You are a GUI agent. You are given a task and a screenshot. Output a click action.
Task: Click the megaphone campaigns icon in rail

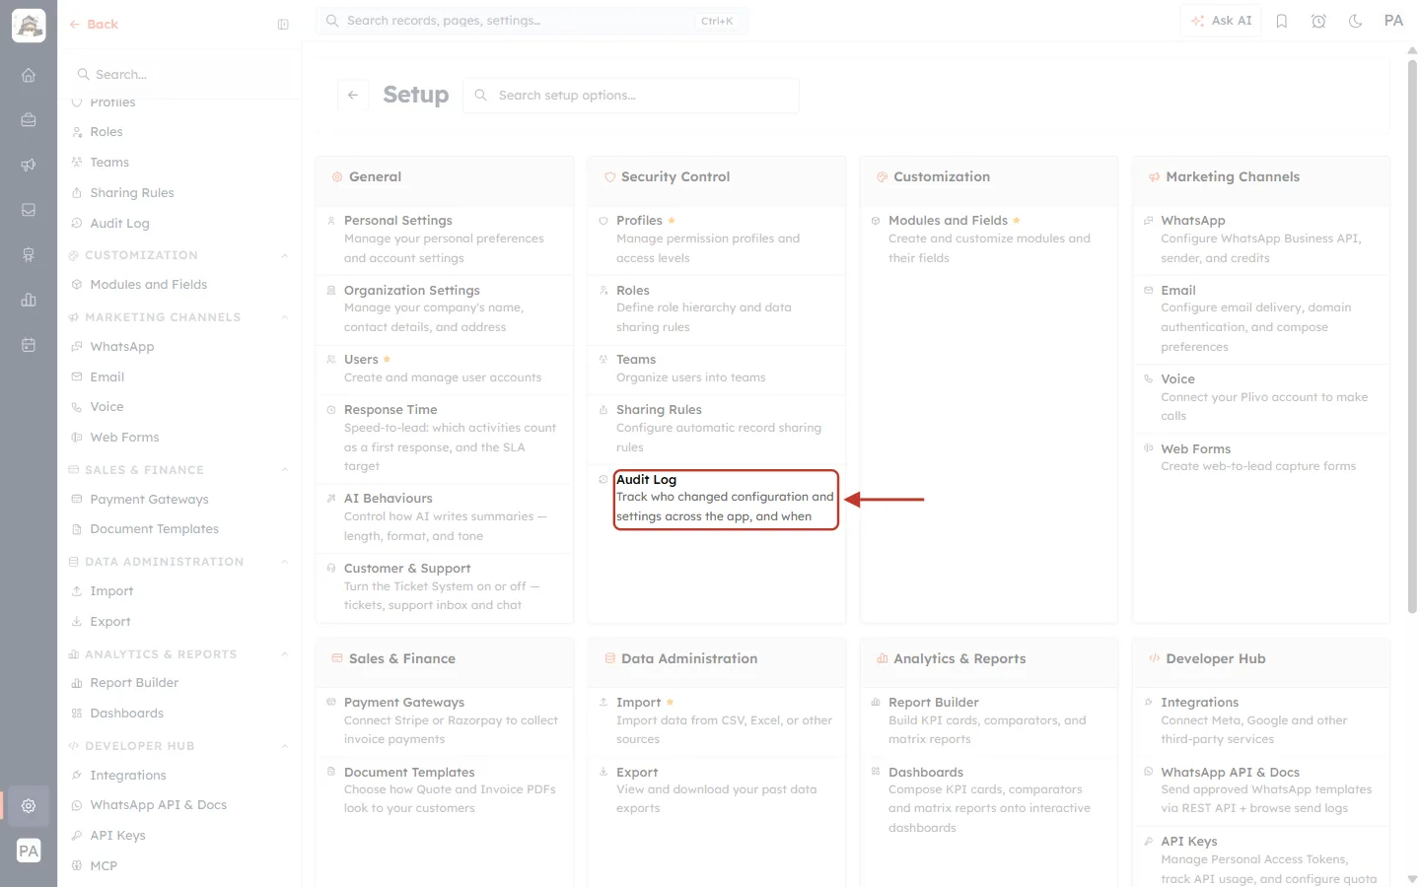click(x=29, y=165)
